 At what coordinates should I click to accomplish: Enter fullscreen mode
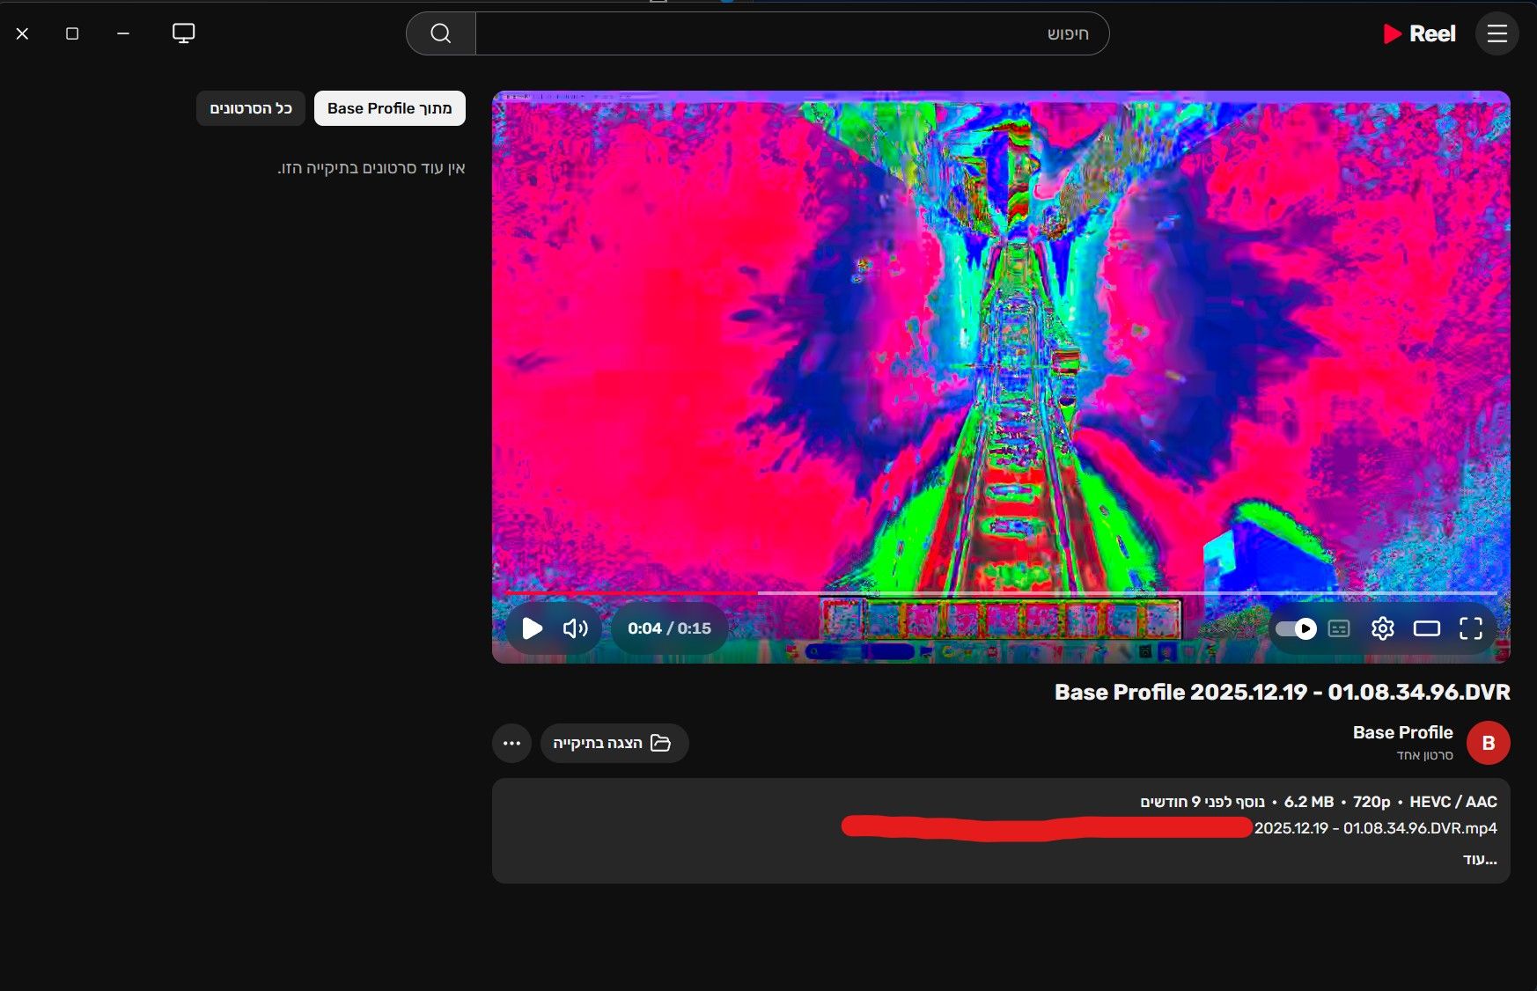[1471, 628]
